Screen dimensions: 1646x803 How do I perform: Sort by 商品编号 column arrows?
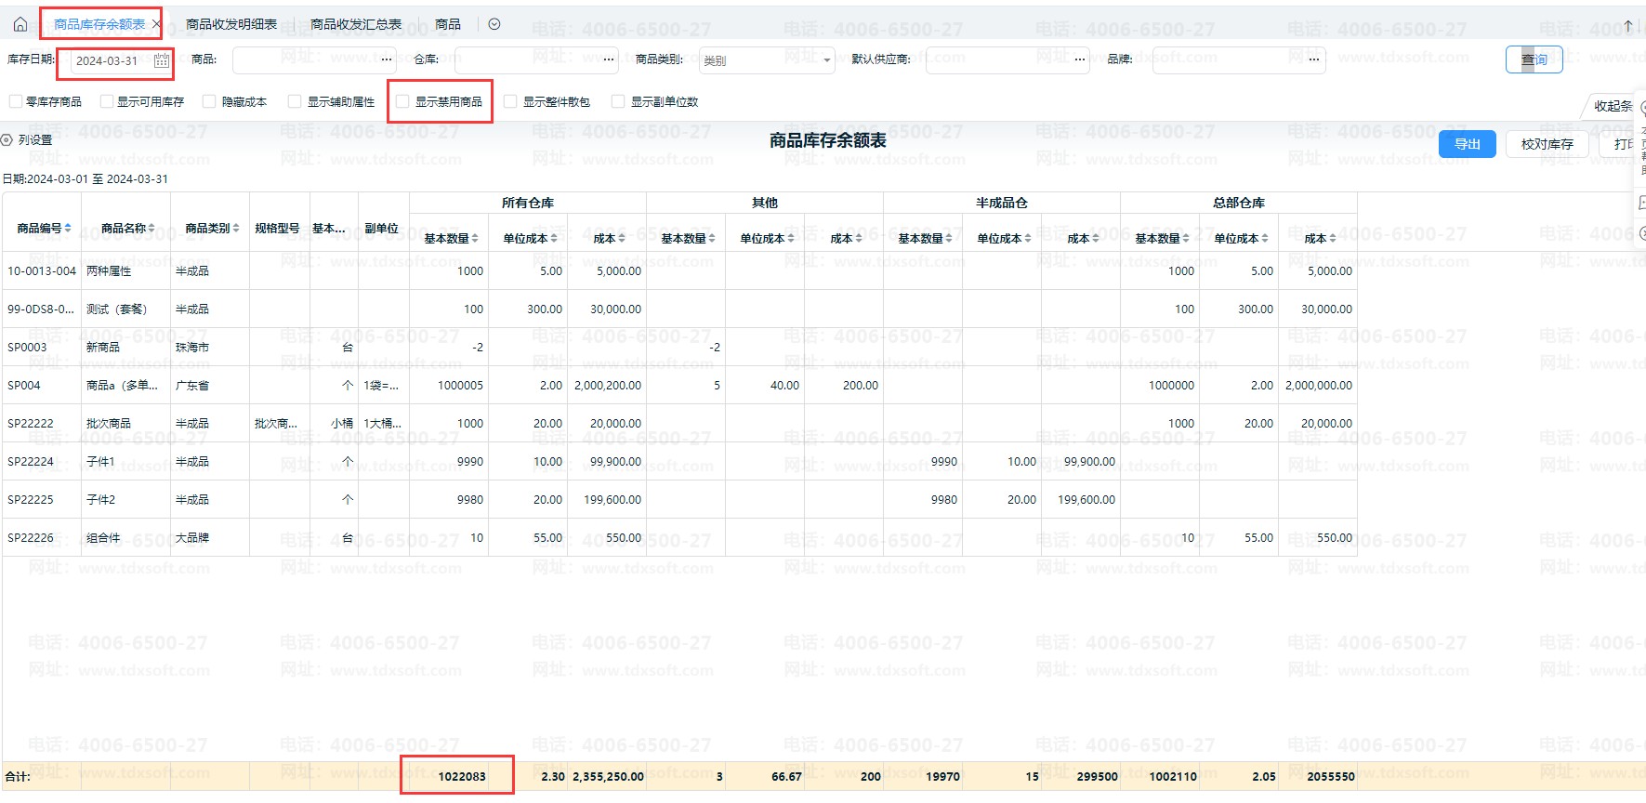click(x=68, y=228)
